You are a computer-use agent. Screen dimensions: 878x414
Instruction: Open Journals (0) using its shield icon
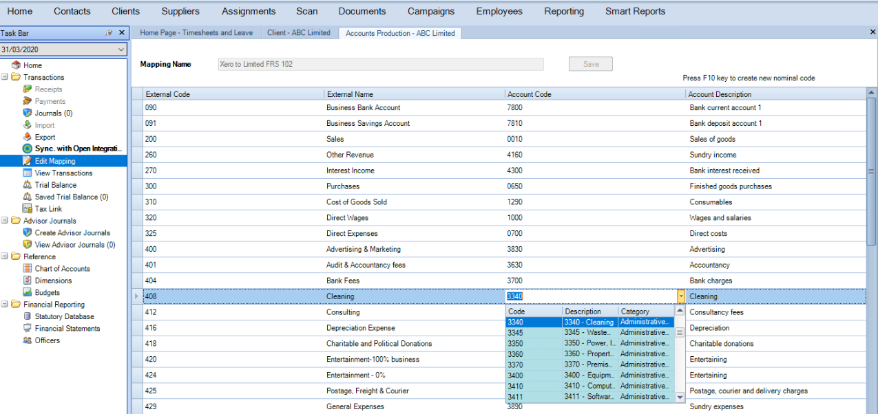click(28, 113)
